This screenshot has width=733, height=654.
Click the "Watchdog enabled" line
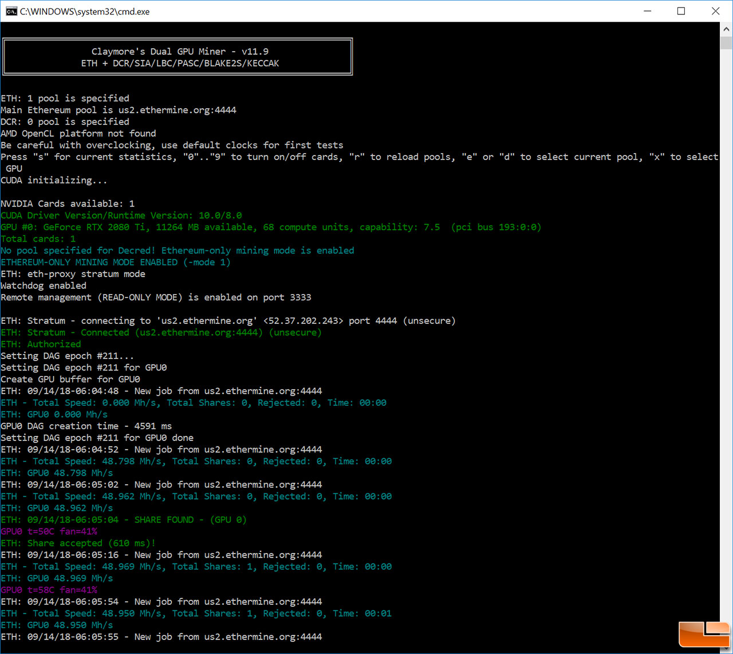point(44,285)
